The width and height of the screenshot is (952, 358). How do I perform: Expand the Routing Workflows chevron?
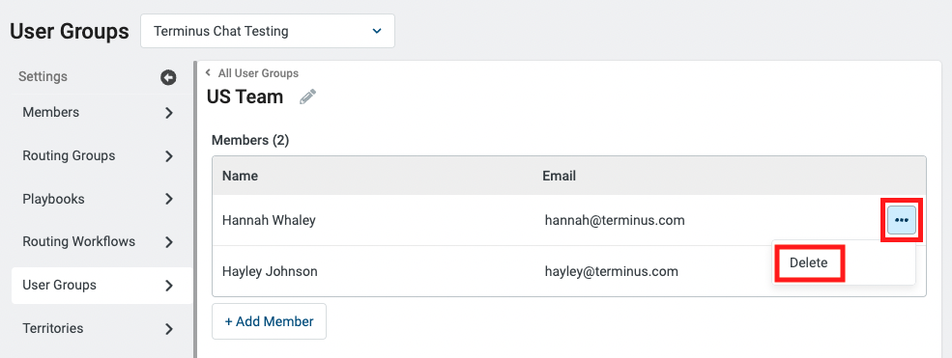coord(169,242)
